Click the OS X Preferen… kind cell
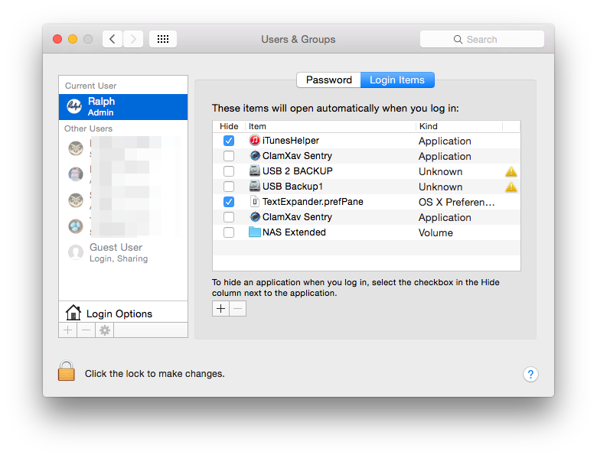The image size is (597, 458). click(456, 202)
